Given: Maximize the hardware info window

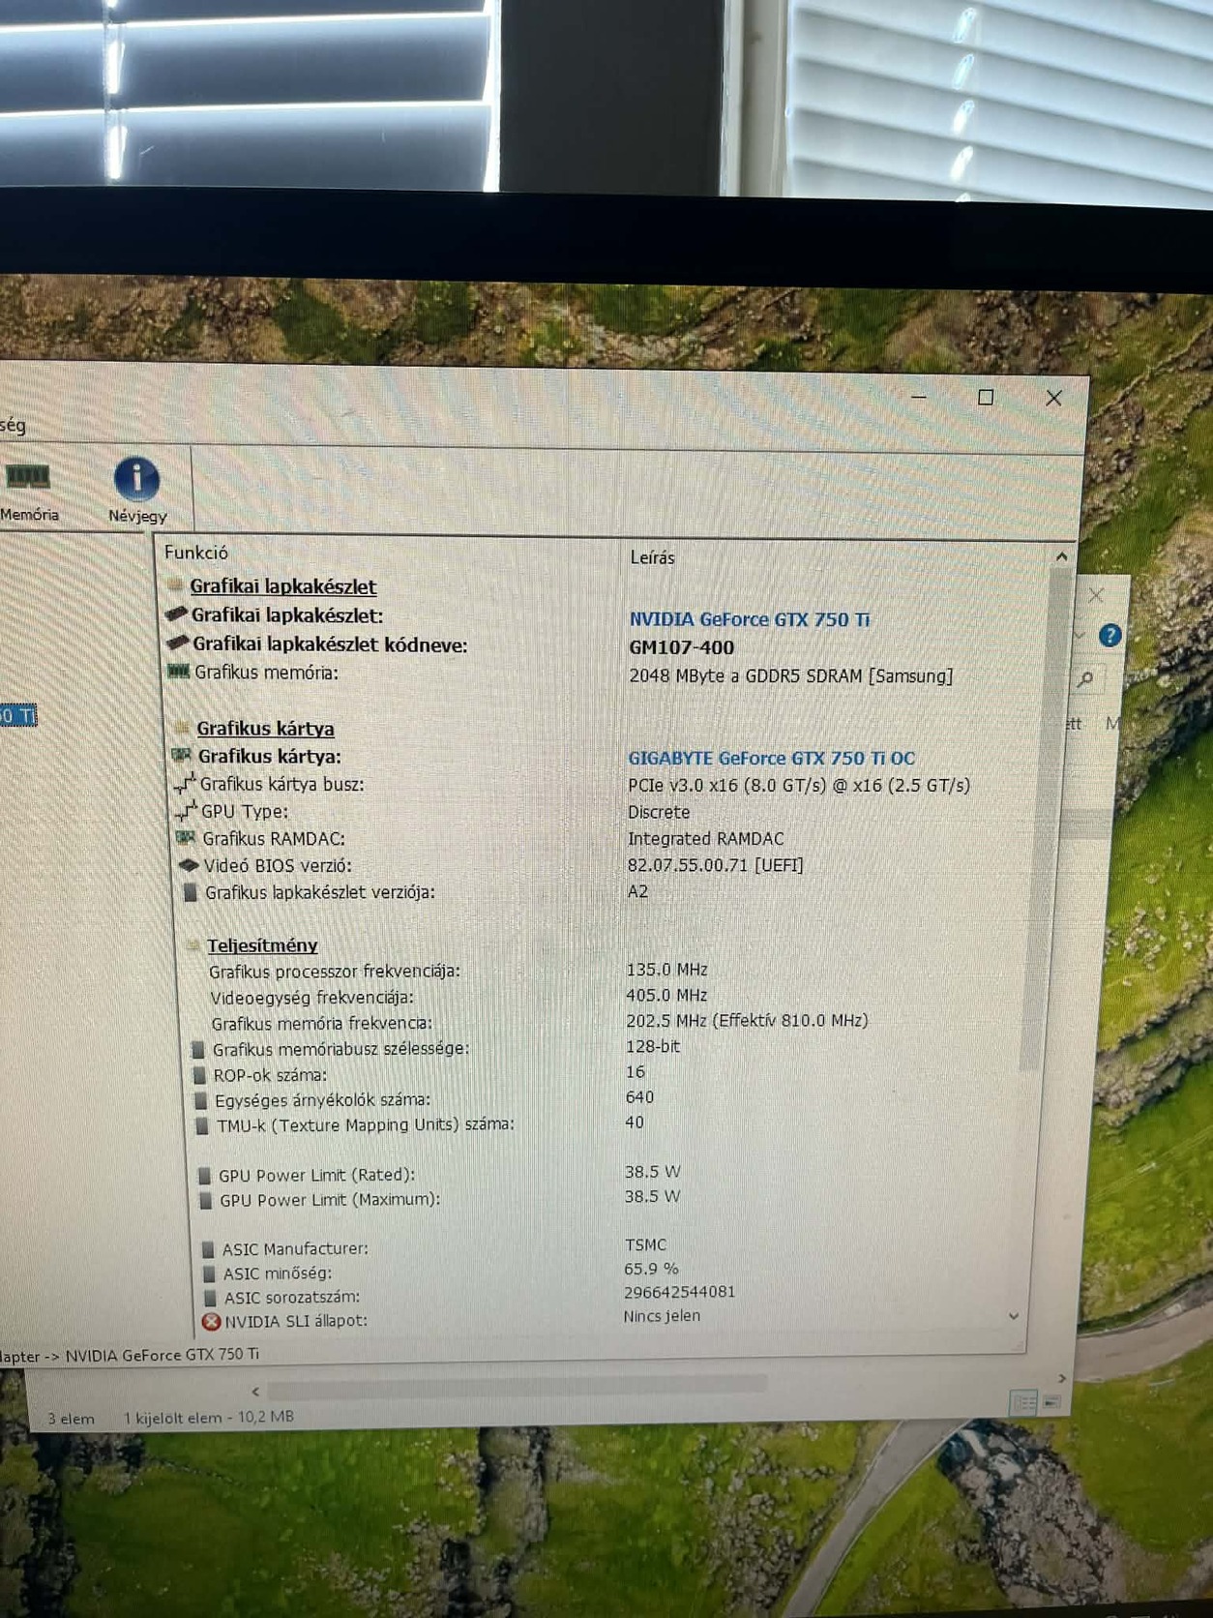Looking at the screenshot, I should [986, 398].
